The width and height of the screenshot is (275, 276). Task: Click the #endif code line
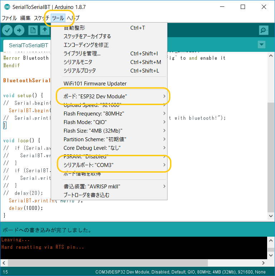click(x=11, y=65)
